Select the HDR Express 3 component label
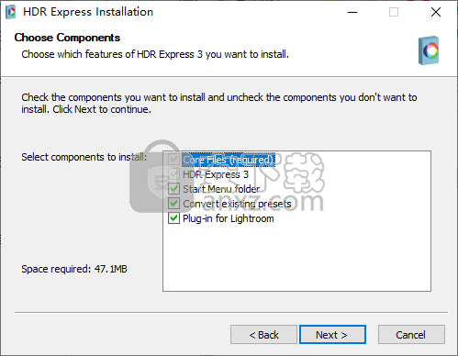This screenshot has height=356, width=458. pos(216,174)
